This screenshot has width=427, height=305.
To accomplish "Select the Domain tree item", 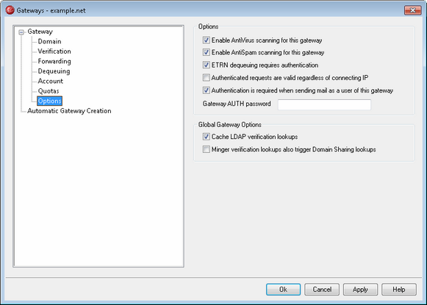I will 49,41.
